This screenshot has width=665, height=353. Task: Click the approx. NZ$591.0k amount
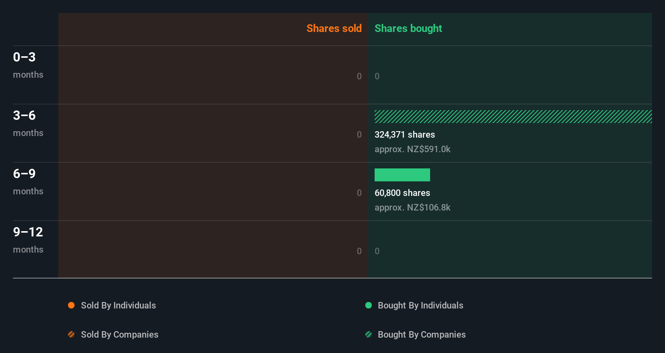tap(412, 149)
